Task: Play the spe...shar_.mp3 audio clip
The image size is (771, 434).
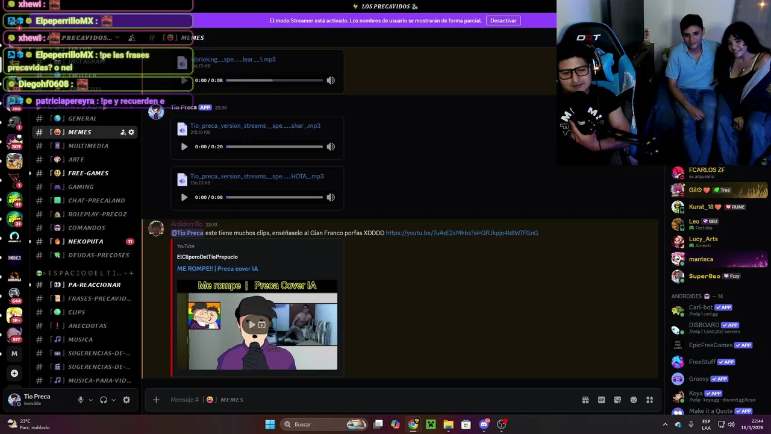Action: [184, 146]
